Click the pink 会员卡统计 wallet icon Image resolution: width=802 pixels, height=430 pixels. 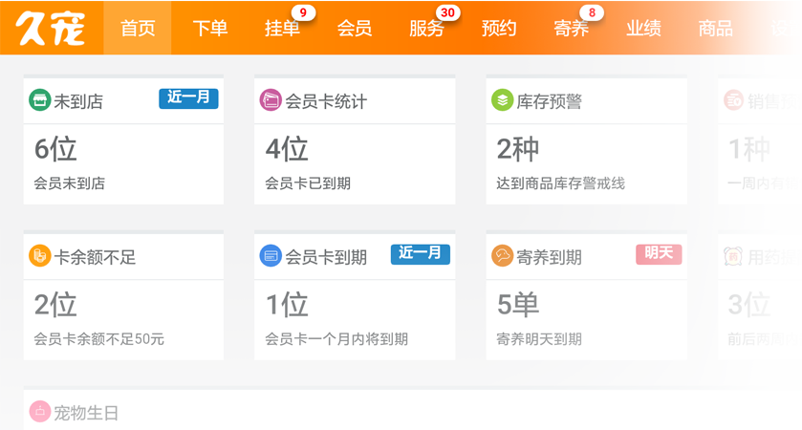(x=271, y=100)
